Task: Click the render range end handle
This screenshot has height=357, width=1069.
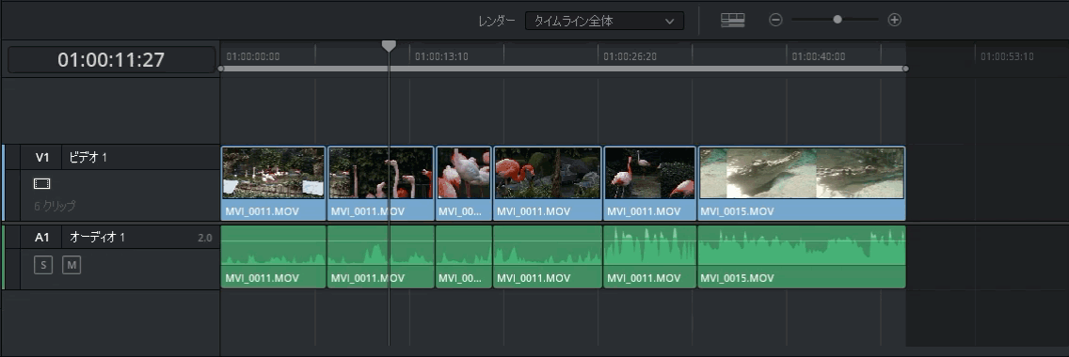Action: tap(905, 69)
